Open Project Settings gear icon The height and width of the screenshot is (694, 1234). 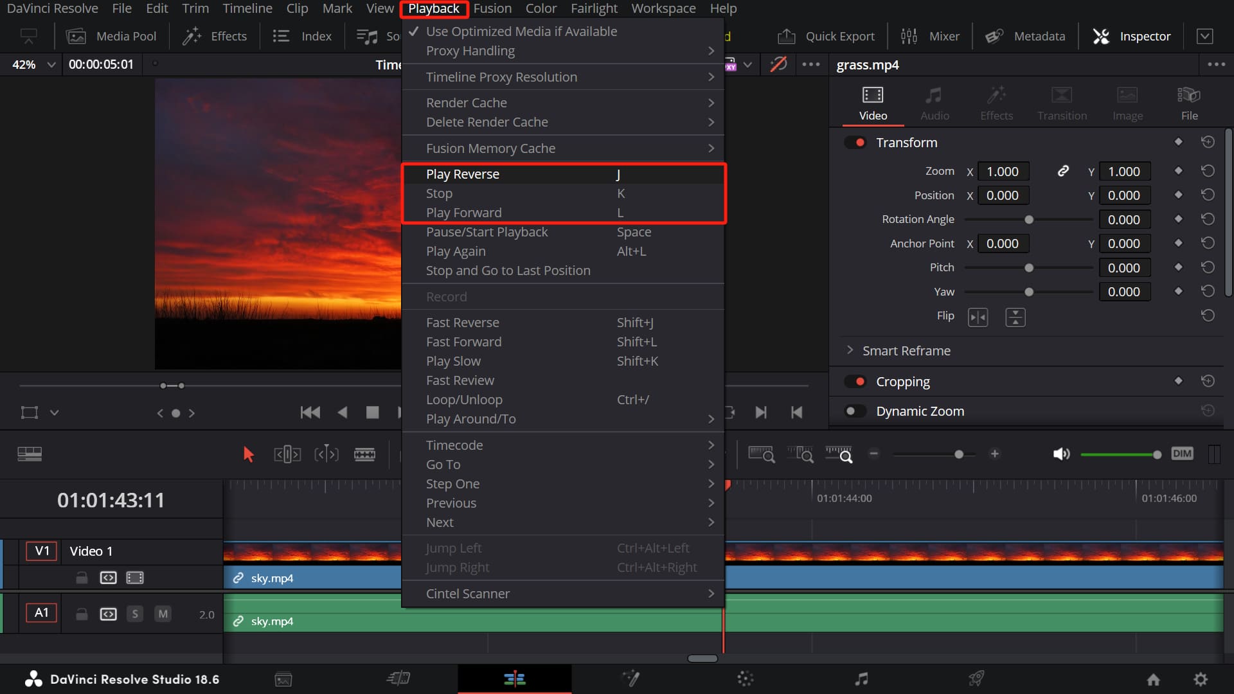point(1200,679)
